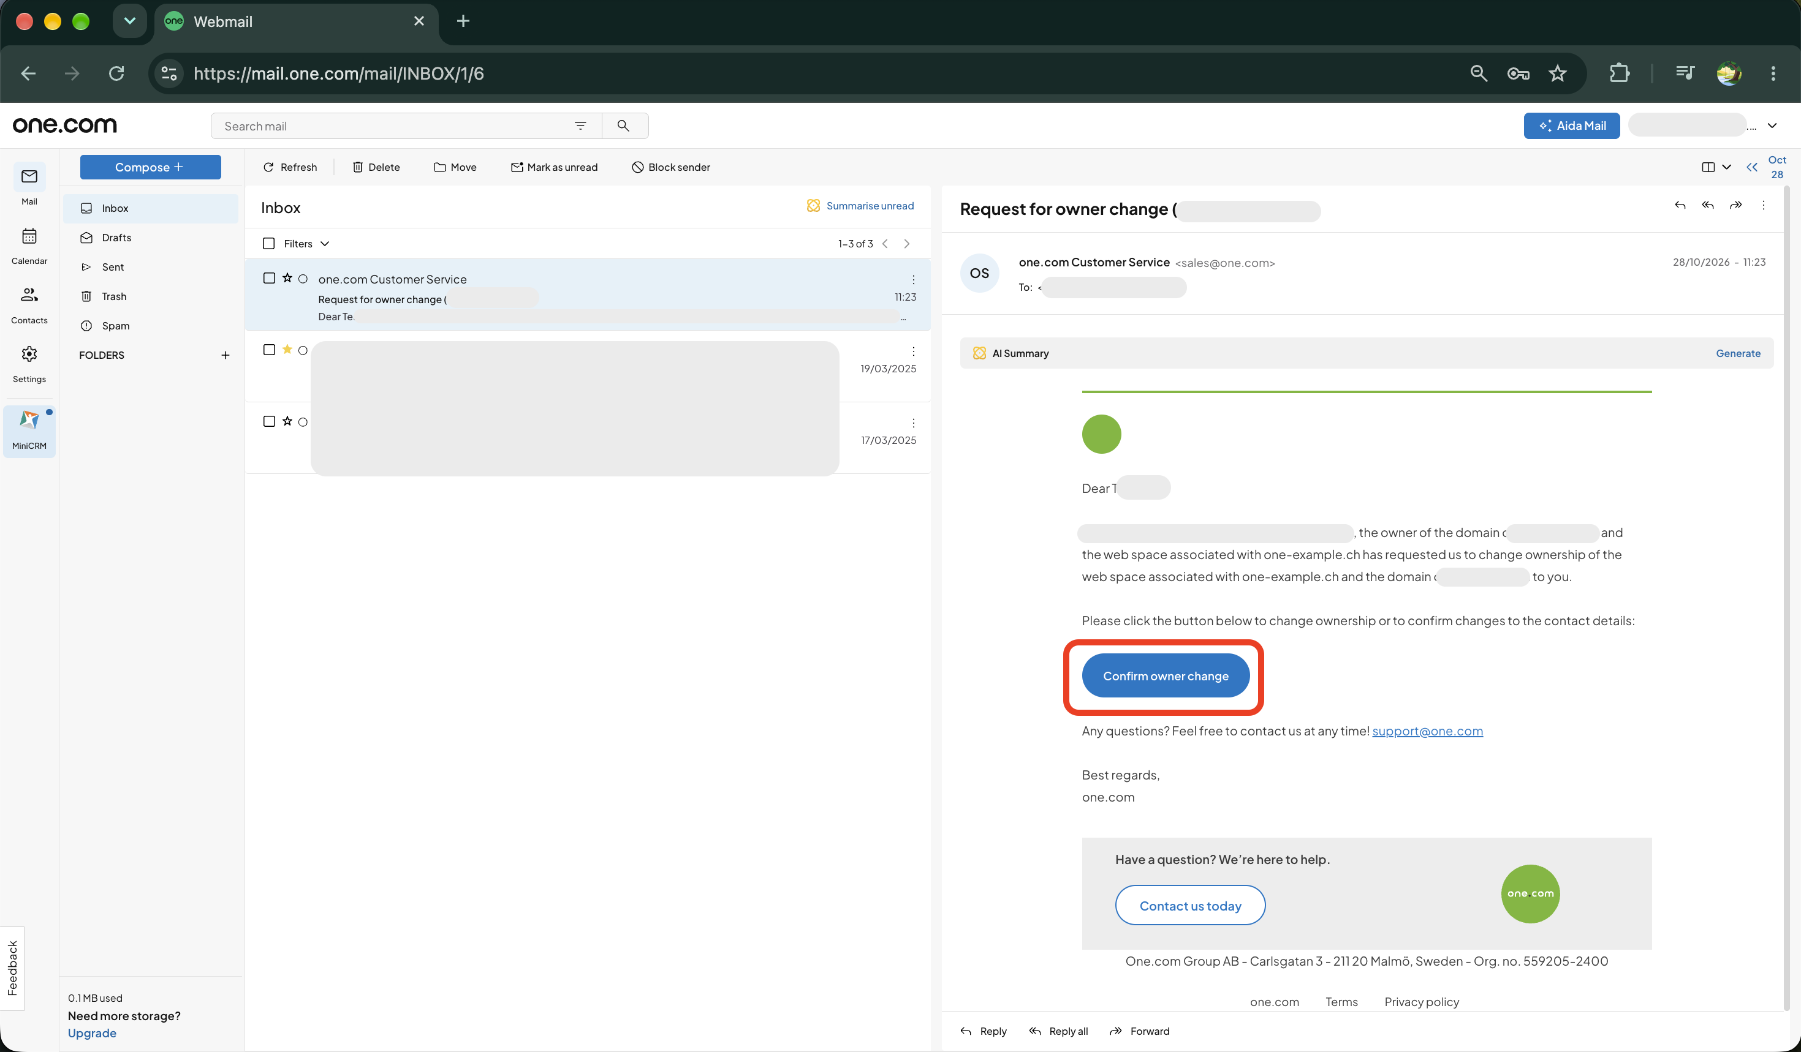Open the Chrome three-dot menu
Image resolution: width=1801 pixels, height=1052 pixels.
click(1772, 73)
